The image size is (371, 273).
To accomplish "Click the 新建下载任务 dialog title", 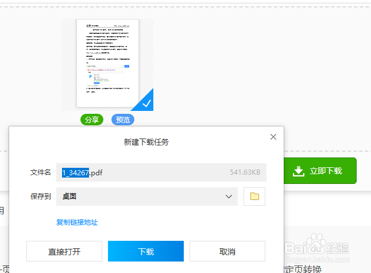I will (146, 142).
